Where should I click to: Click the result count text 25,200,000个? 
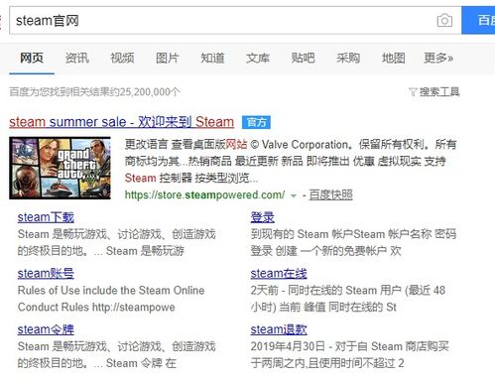tap(150, 91)
